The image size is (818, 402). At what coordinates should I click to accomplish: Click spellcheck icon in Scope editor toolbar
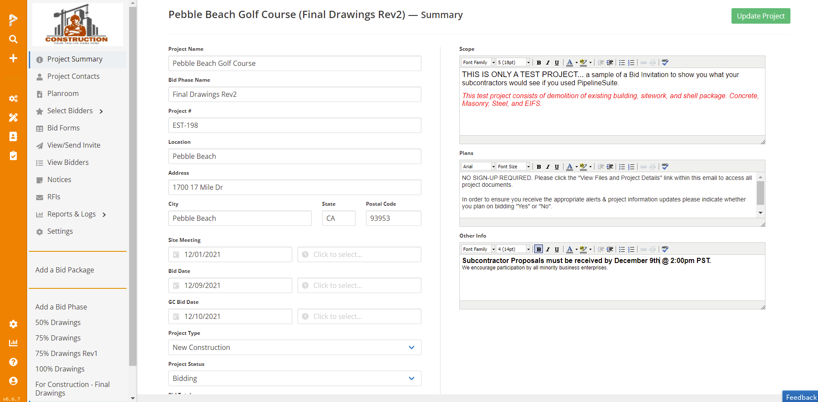tap(665, 62)
